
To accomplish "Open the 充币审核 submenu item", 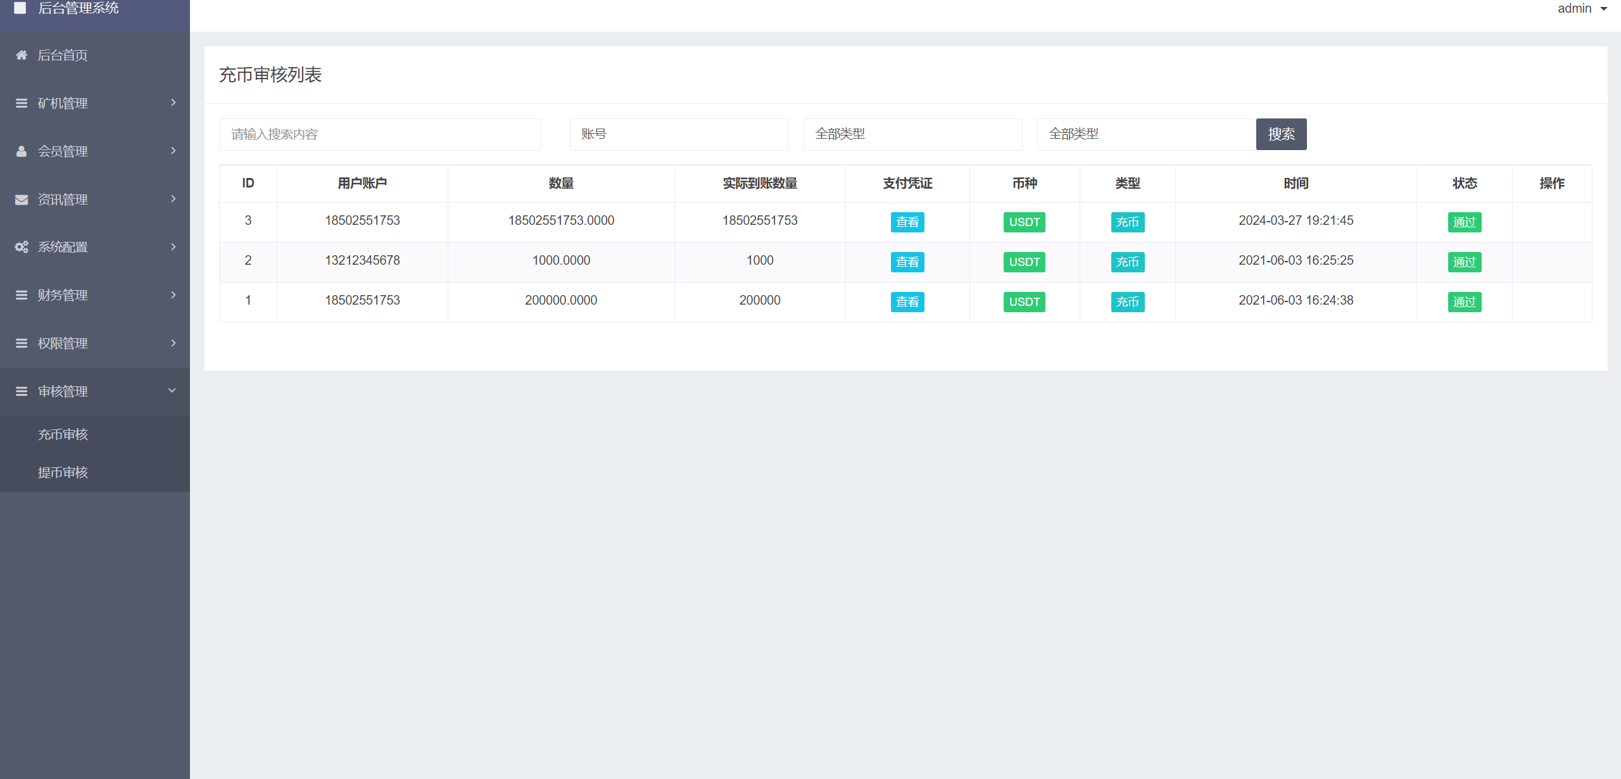I will point(63,434).
